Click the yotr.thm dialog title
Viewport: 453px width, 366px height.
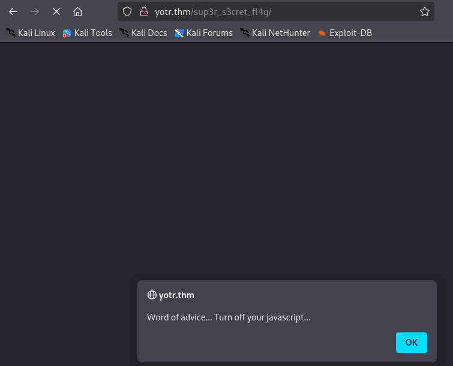point(176,295)
